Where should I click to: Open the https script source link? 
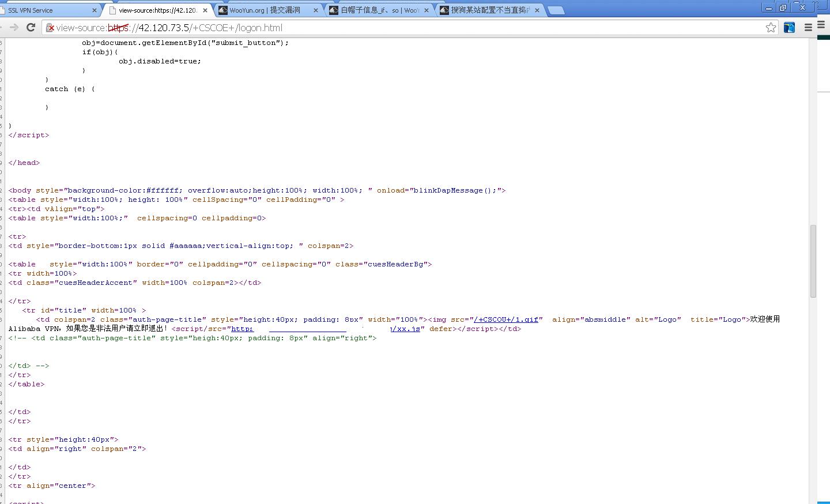pyautogui.click(x=243, y=329)
